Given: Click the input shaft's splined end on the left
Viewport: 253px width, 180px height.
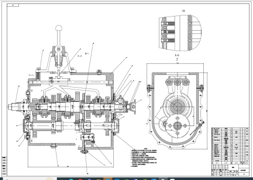Looking at the screenshot, I should (13, 107).
